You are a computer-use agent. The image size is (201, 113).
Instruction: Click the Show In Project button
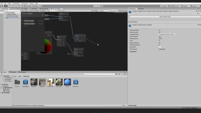34,11
